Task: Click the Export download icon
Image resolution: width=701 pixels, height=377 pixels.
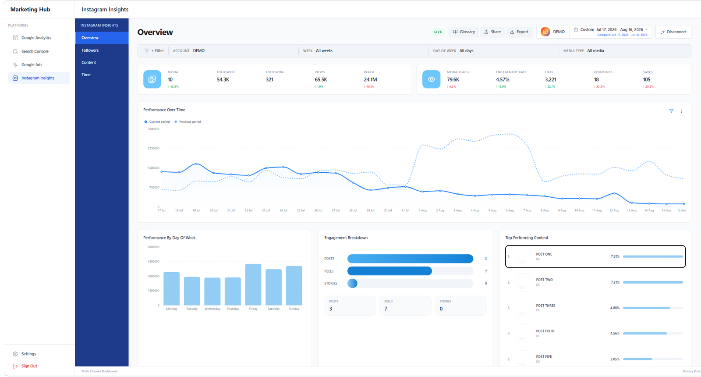Action: 512,32
